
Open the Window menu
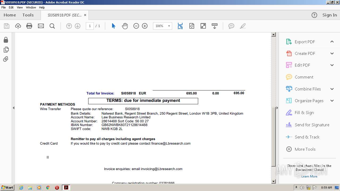pos(31,7)
